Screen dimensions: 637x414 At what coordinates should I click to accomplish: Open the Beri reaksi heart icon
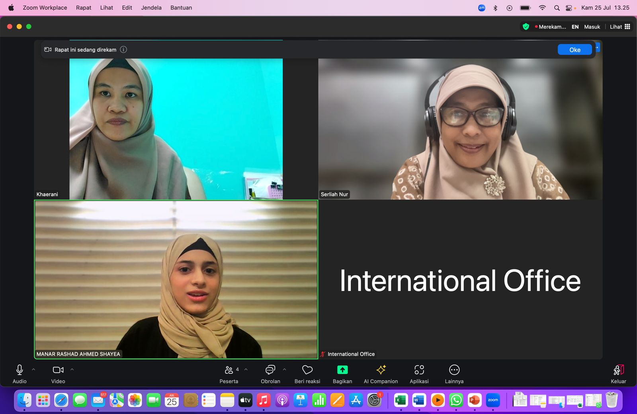coord(307,370)
